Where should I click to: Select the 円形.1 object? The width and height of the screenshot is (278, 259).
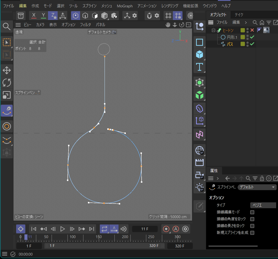coord(232,37)
